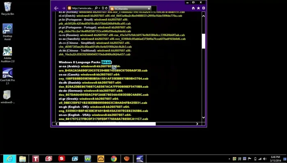Screen dimensions: 287x163
Task: Open the Cool Edit Pro taskbar icon
Action: pos(140,158)
